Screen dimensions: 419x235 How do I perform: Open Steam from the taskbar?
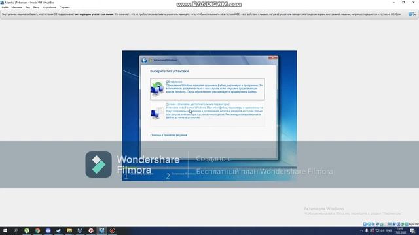pos(59,230)
